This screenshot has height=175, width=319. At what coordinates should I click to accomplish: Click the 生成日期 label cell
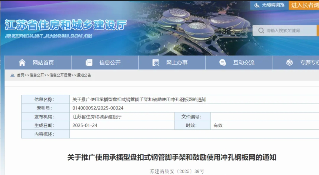46,125
